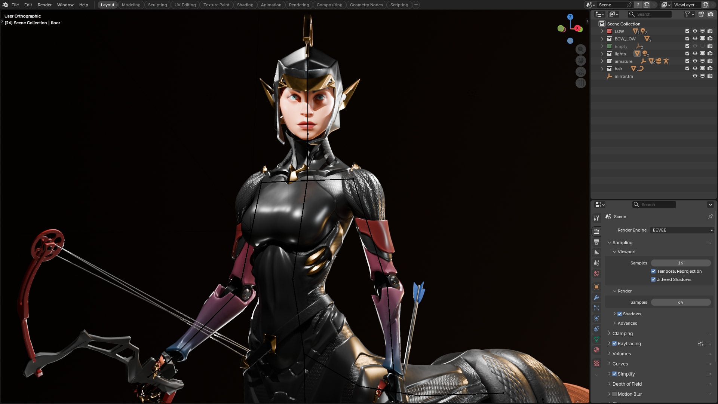The image size is (718, 404).
Task: Switch to the Shading workspace tab
Action: click(x=245, y=5)
